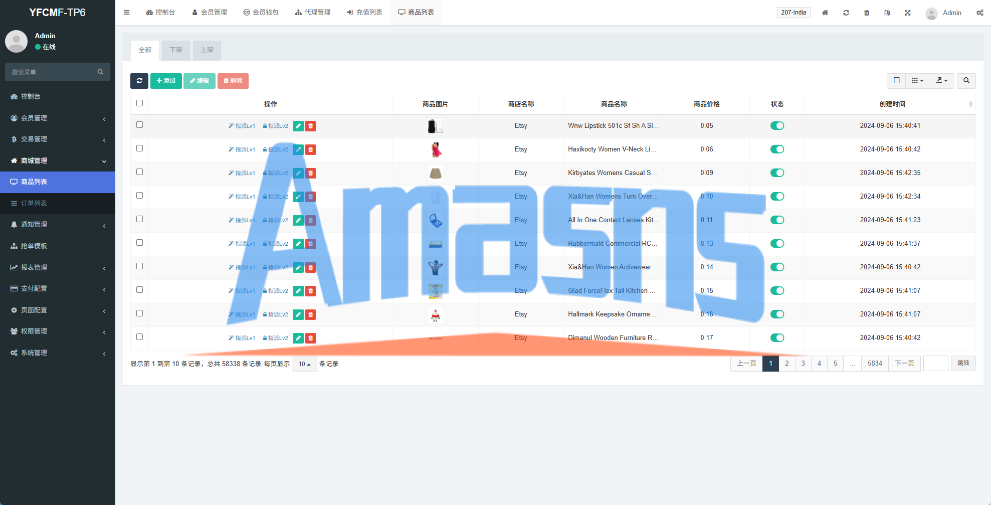This screenshot has width=991, height=505.
Task: Click the language translate icon in top bar
Action: tap(887, 13)
